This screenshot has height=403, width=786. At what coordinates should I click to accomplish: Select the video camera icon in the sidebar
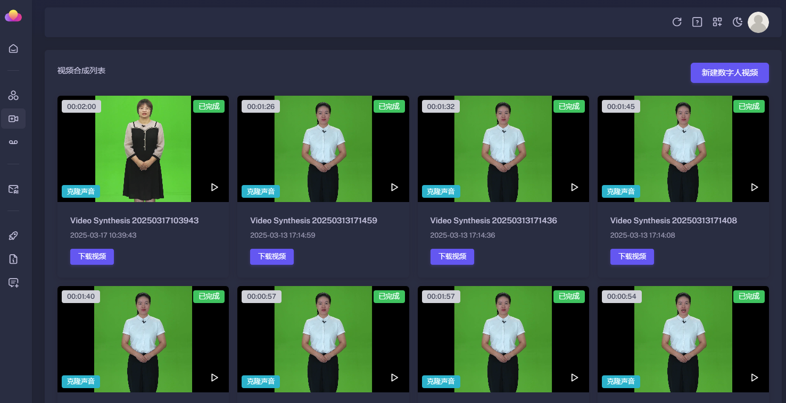(13, 119)
